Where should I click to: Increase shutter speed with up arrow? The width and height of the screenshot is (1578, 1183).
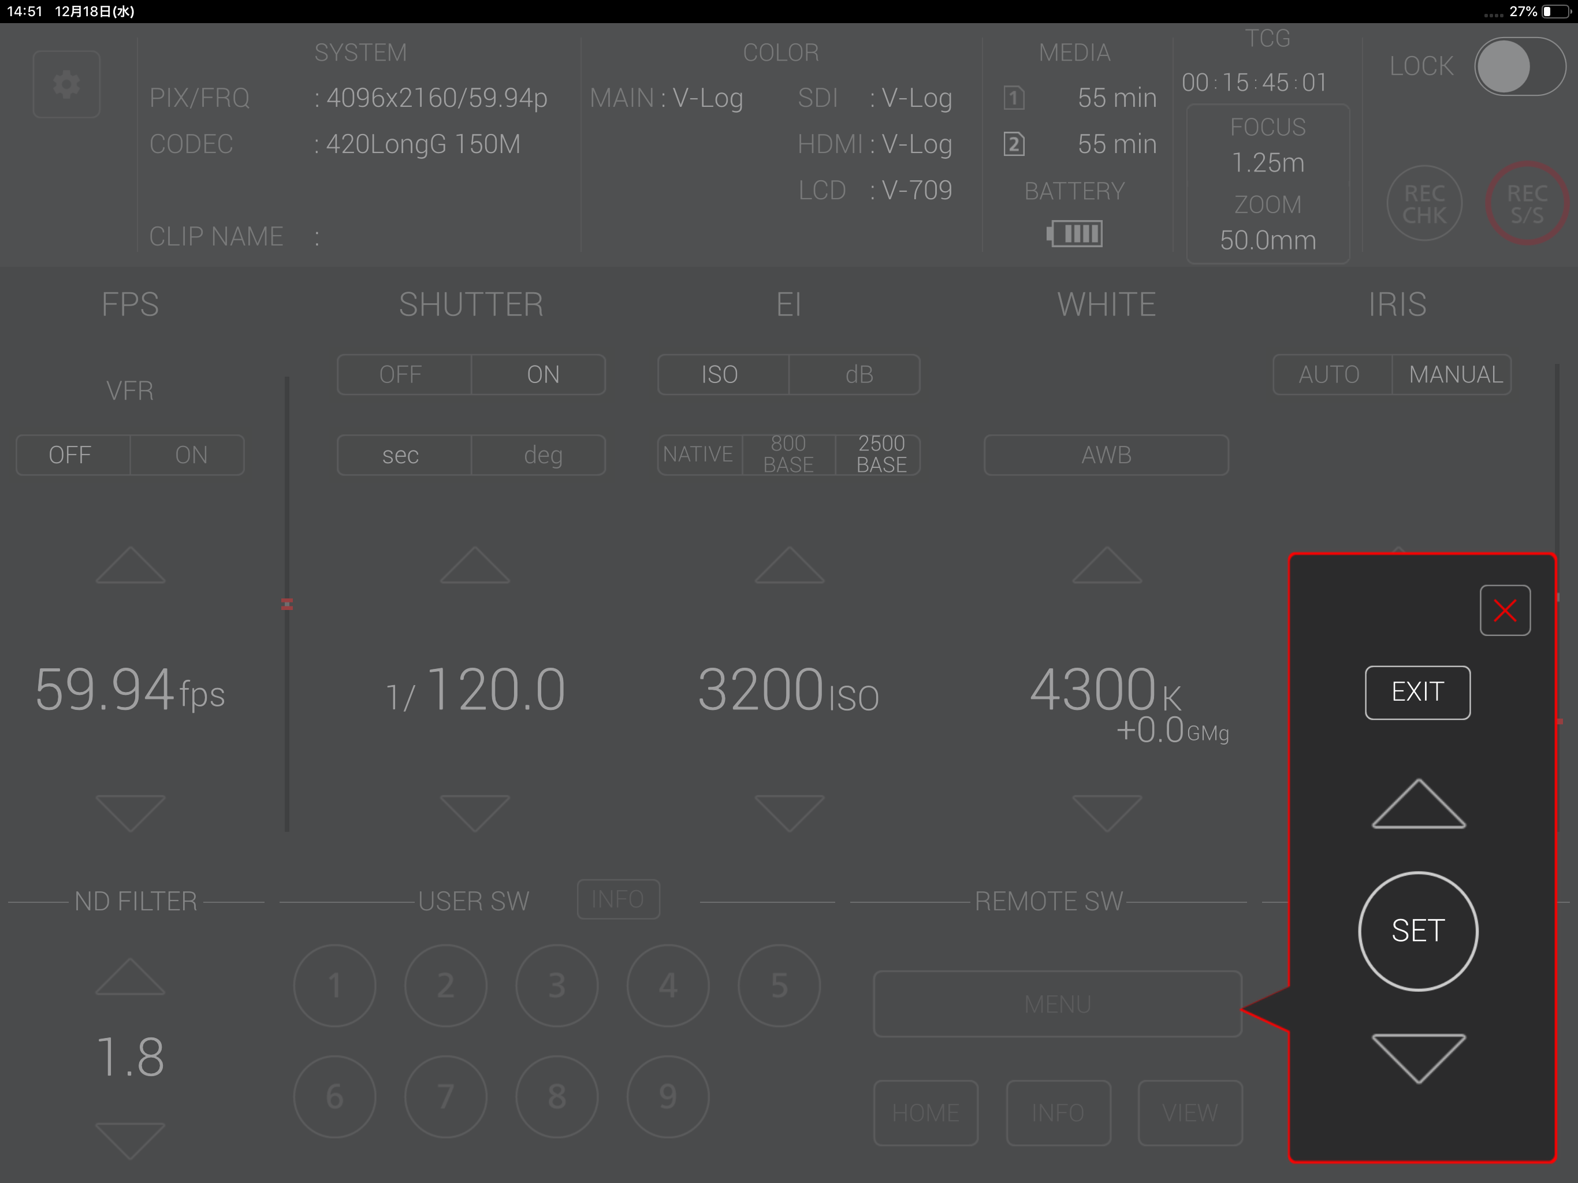[x=475, y=565]
